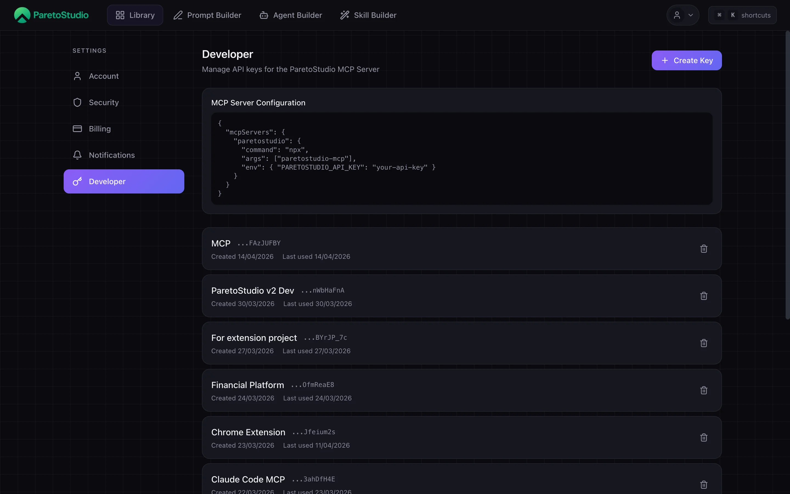This screenshot has width=790, height=494.
Task: Click 'Last used 11/04/2026' text
Action: click(316, 446)
